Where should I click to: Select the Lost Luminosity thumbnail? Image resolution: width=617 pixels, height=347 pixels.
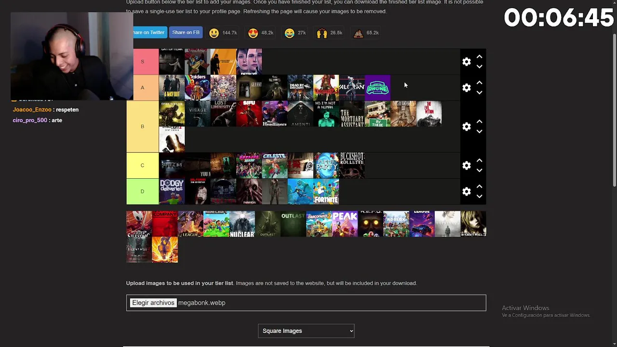pos(223,114)
